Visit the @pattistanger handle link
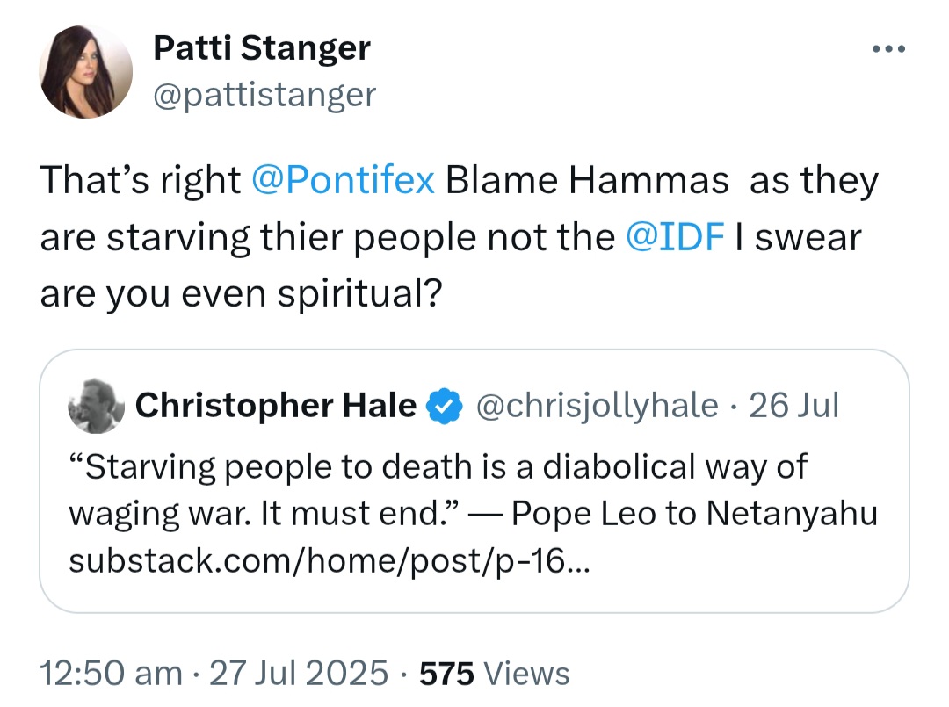 [x=264, y=96]
